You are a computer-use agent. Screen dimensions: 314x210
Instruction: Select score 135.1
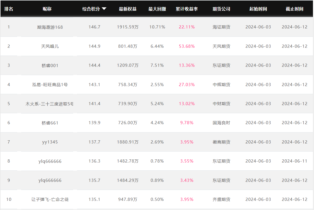95,199
